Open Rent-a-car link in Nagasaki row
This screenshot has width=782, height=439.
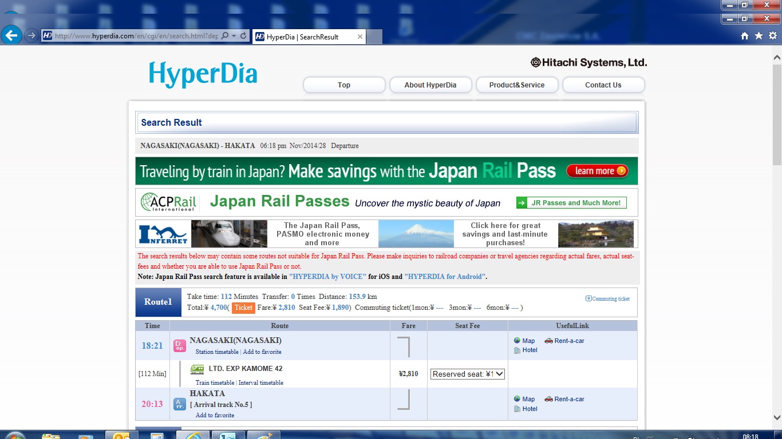(x=569, y=341)
